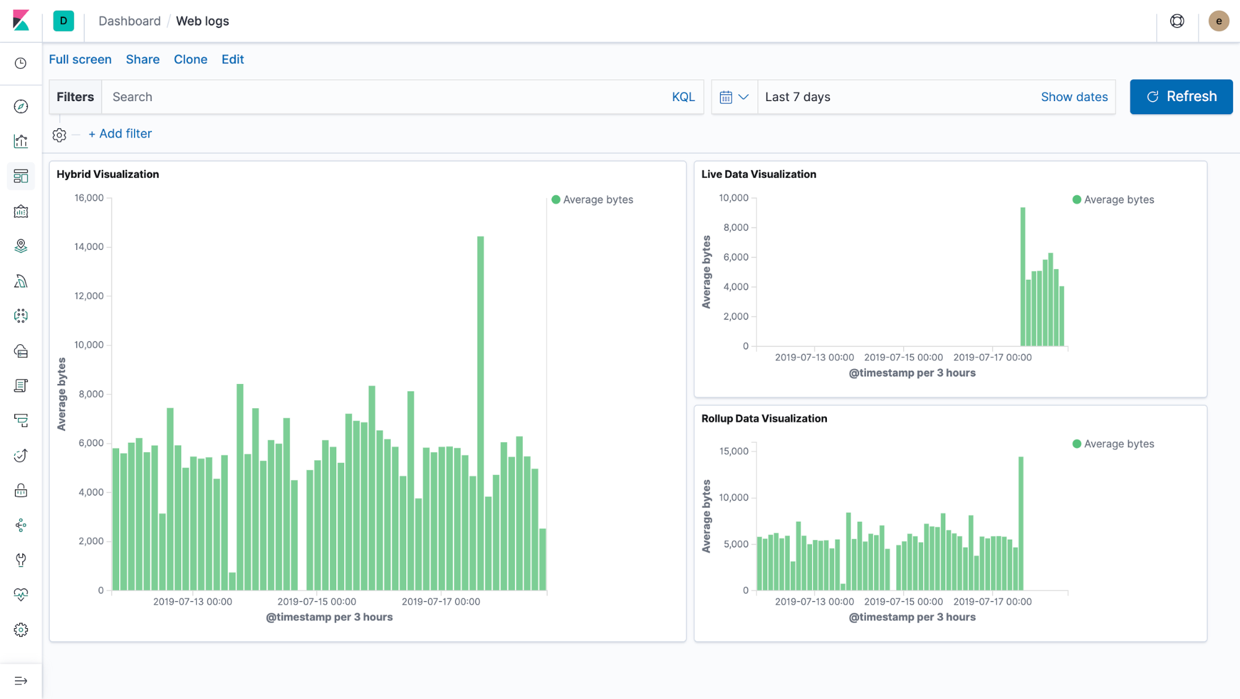Open the date picker calendar dropdown
Screen dimensions: 1240x699
coord(734,97)
